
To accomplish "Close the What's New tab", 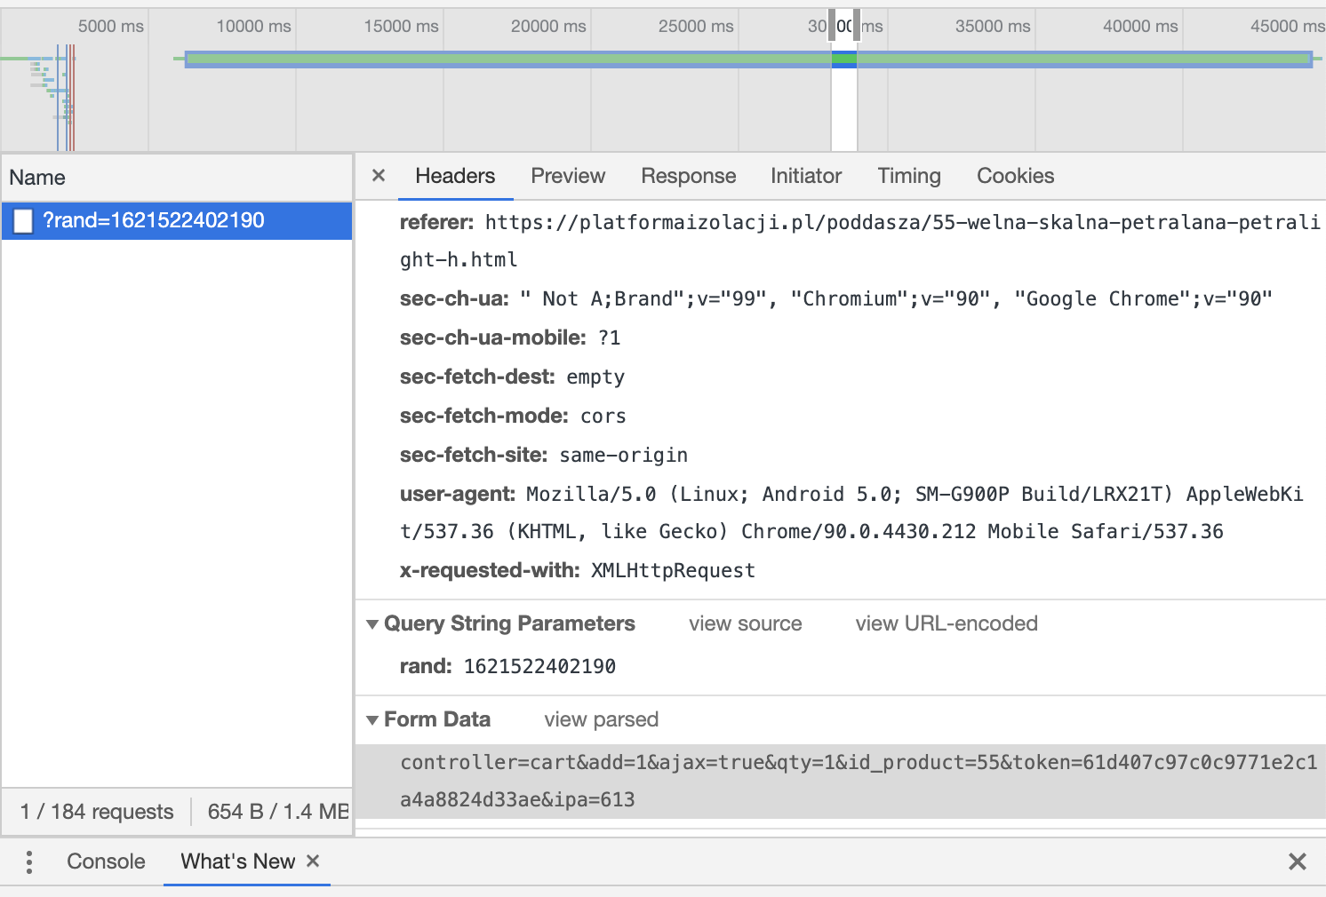I will tap(313, 861).
